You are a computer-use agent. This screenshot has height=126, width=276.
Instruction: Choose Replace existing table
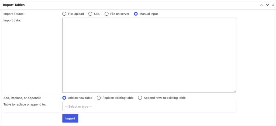99,98
